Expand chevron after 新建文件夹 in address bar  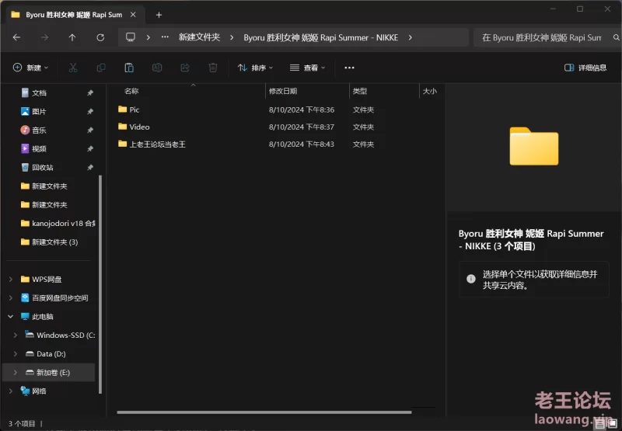(x=232, y=37)
